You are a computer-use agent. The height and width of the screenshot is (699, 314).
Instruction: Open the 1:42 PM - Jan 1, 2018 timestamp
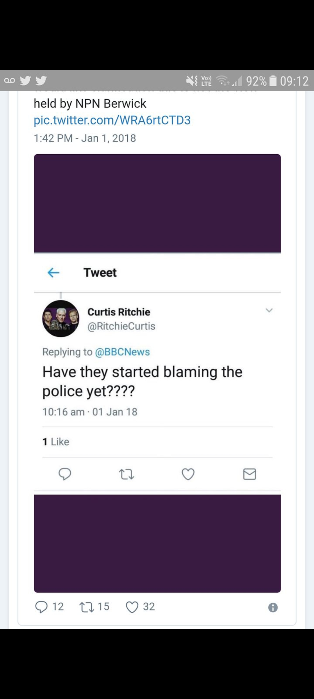(85, 138)
